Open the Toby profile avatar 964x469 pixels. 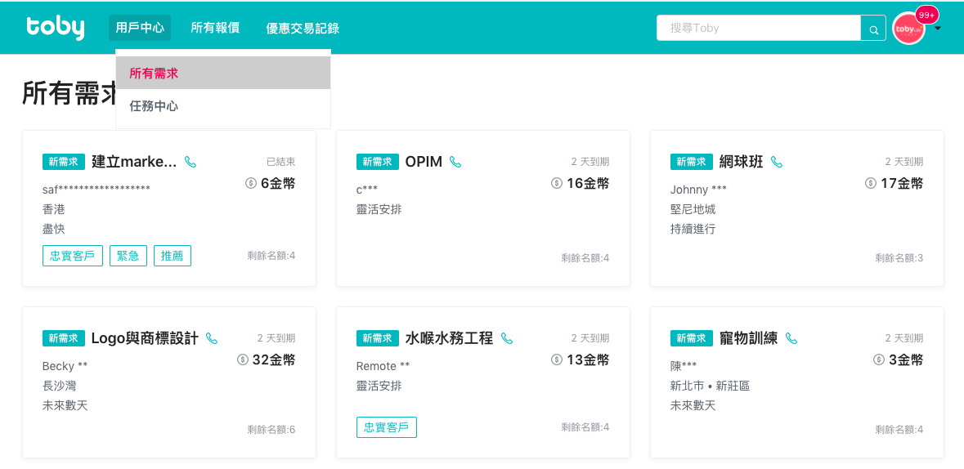click(x=908, y=29)
